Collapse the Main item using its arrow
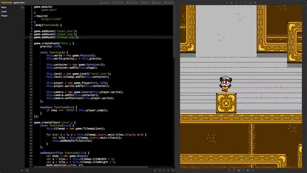This screenshot has width=307, height=173. click(x=22, y=8)
